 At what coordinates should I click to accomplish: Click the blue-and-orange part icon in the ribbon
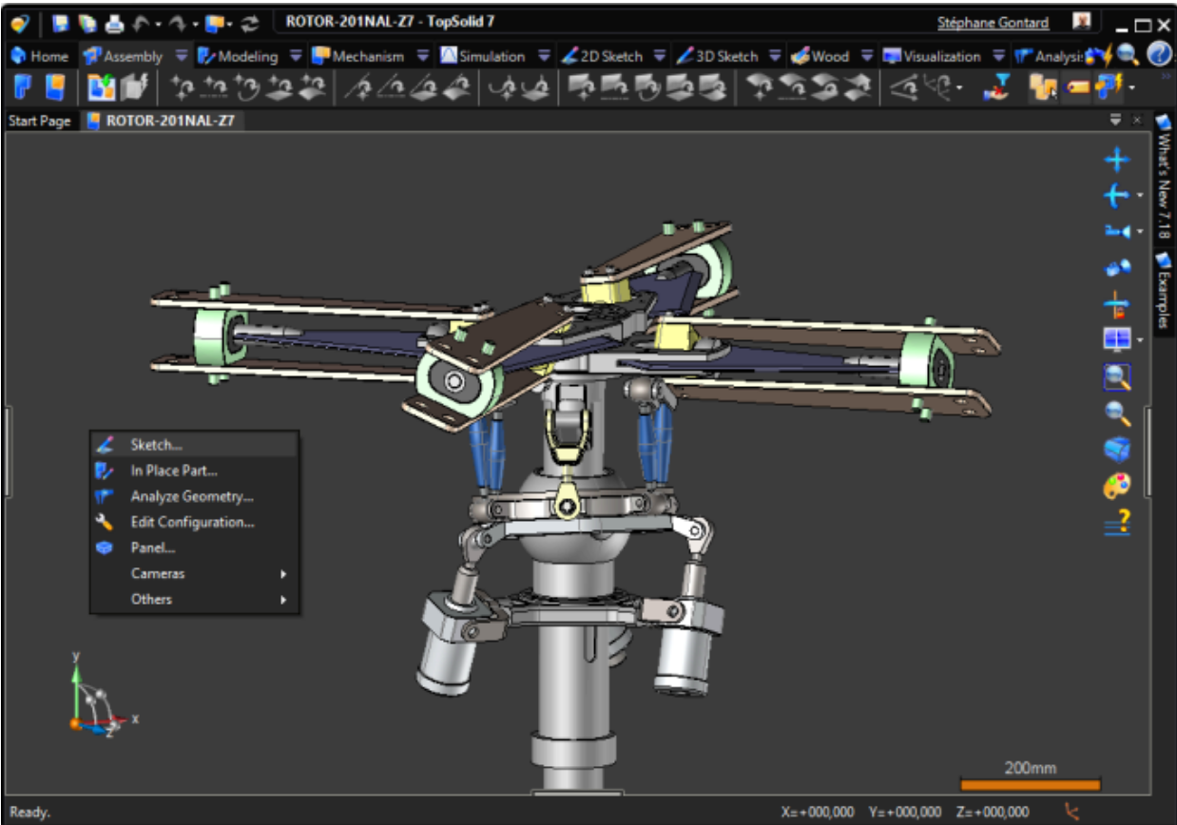pos(56,88)
